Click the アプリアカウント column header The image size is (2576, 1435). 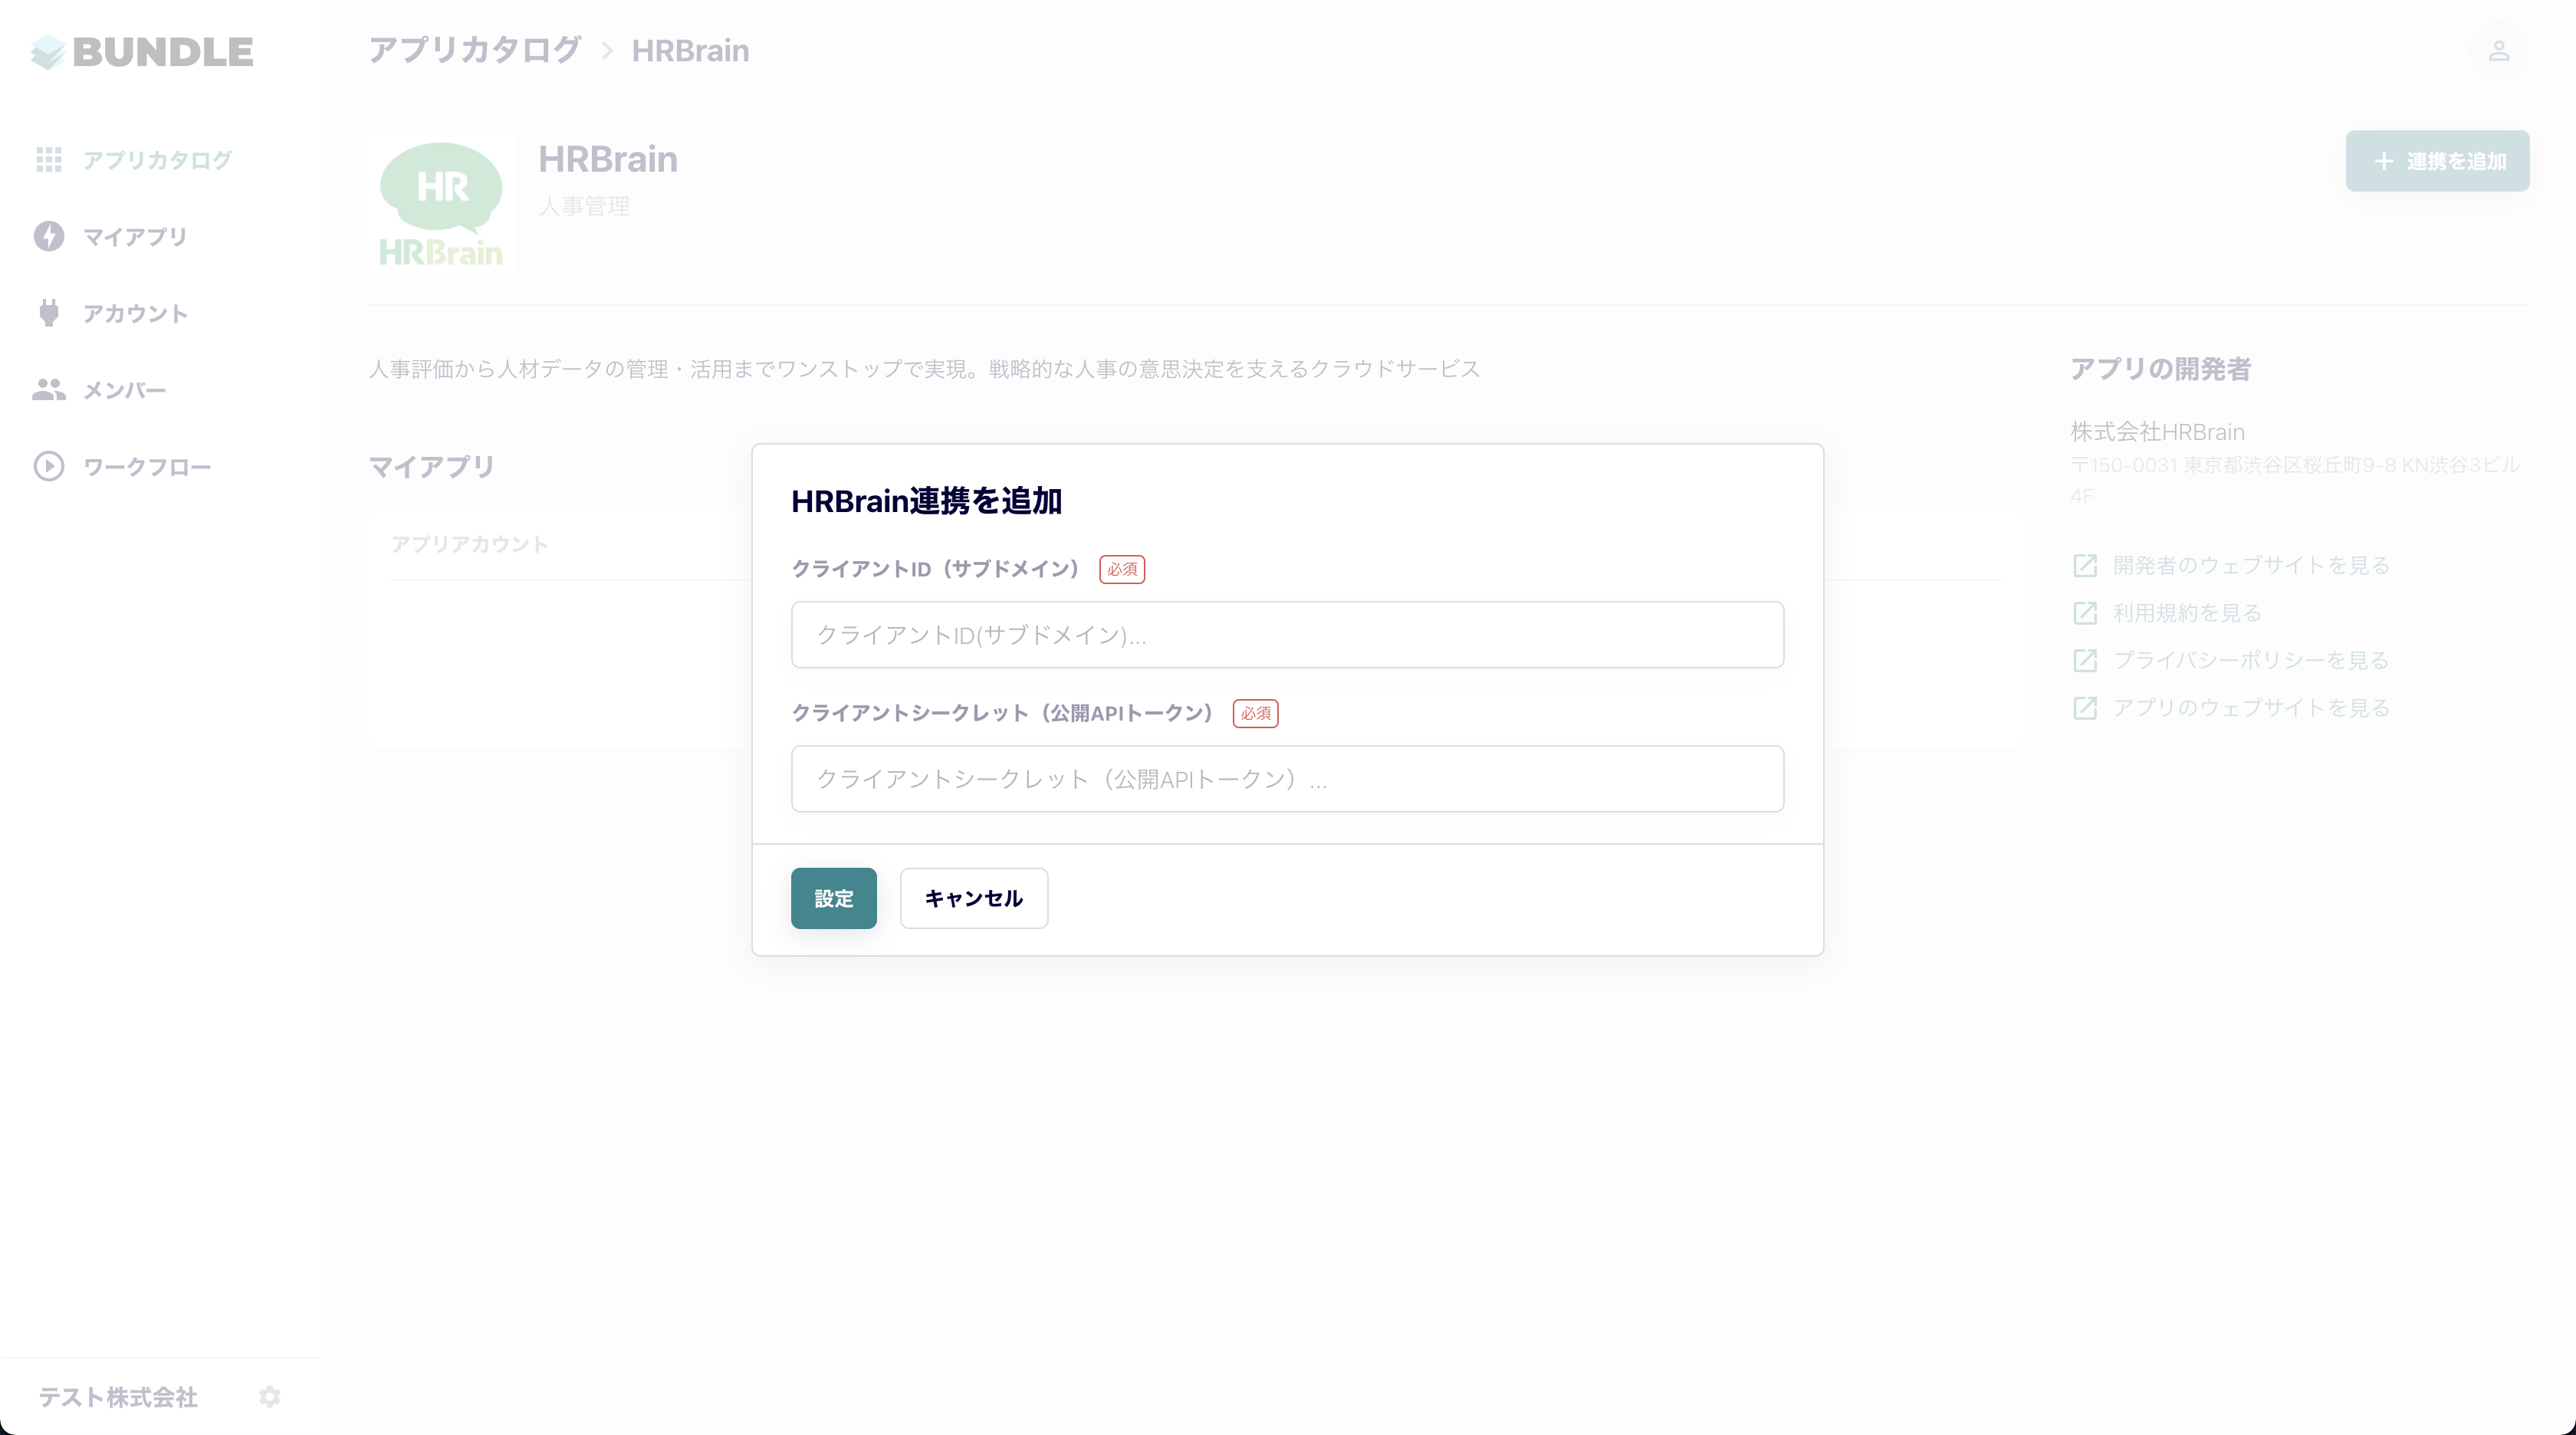point(469,544)
